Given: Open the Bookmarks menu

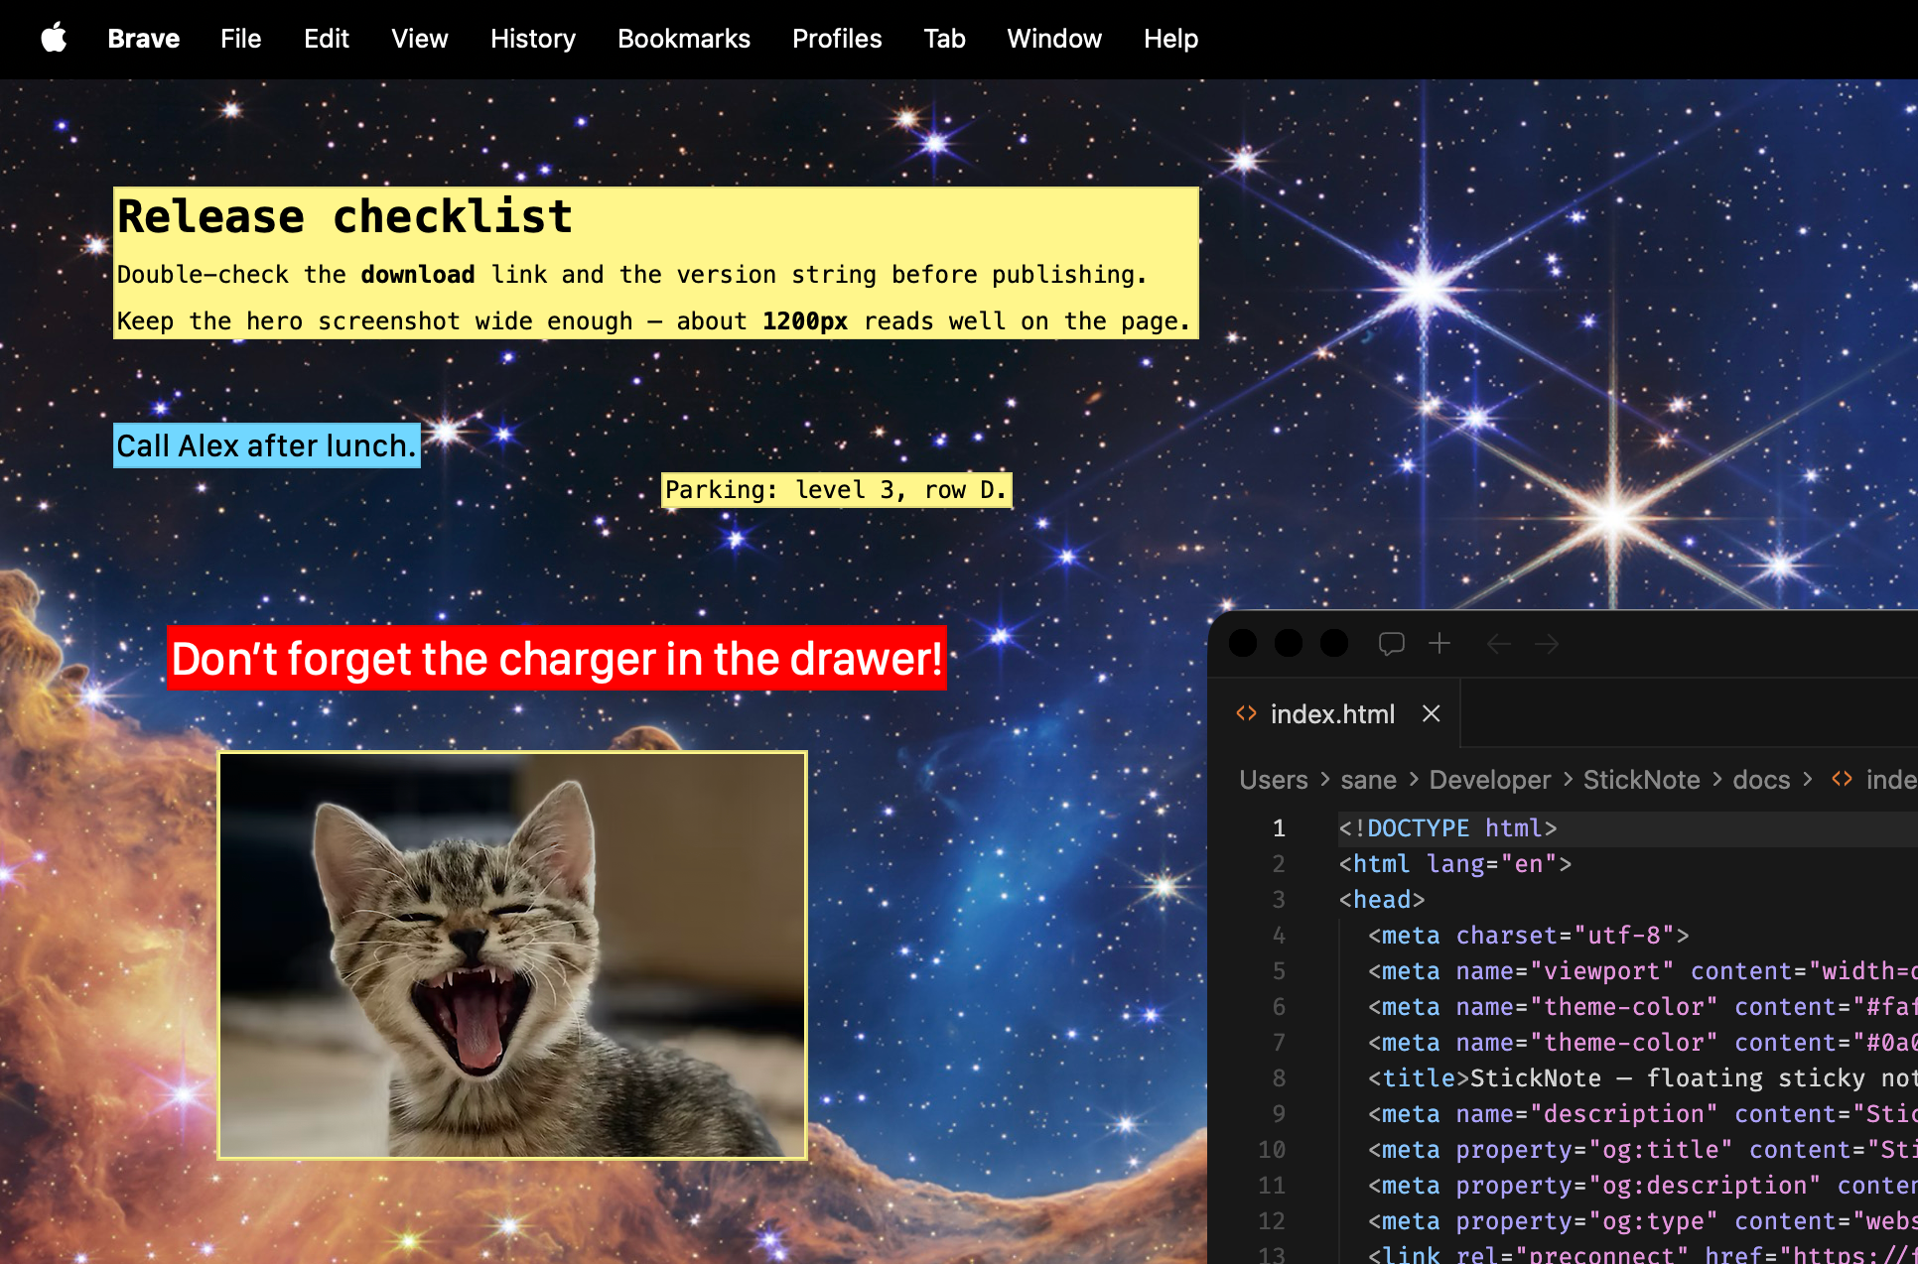Looking at the screenshot, I should click(x=684, y=39).
